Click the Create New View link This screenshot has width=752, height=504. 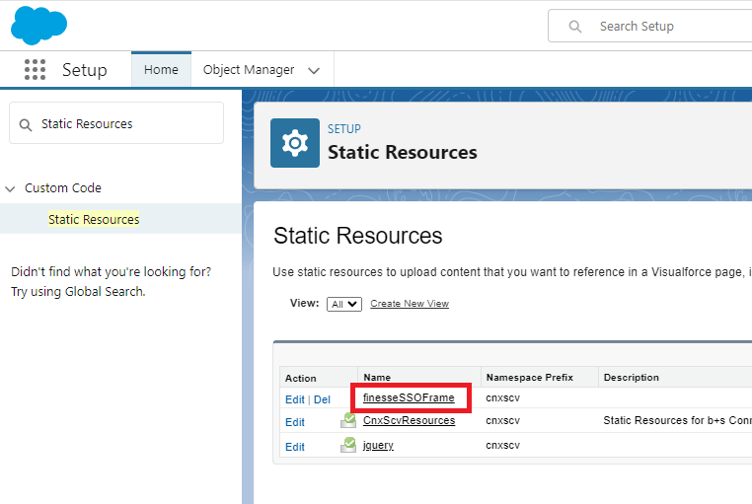pyautogui.click(x=410, y=304)
